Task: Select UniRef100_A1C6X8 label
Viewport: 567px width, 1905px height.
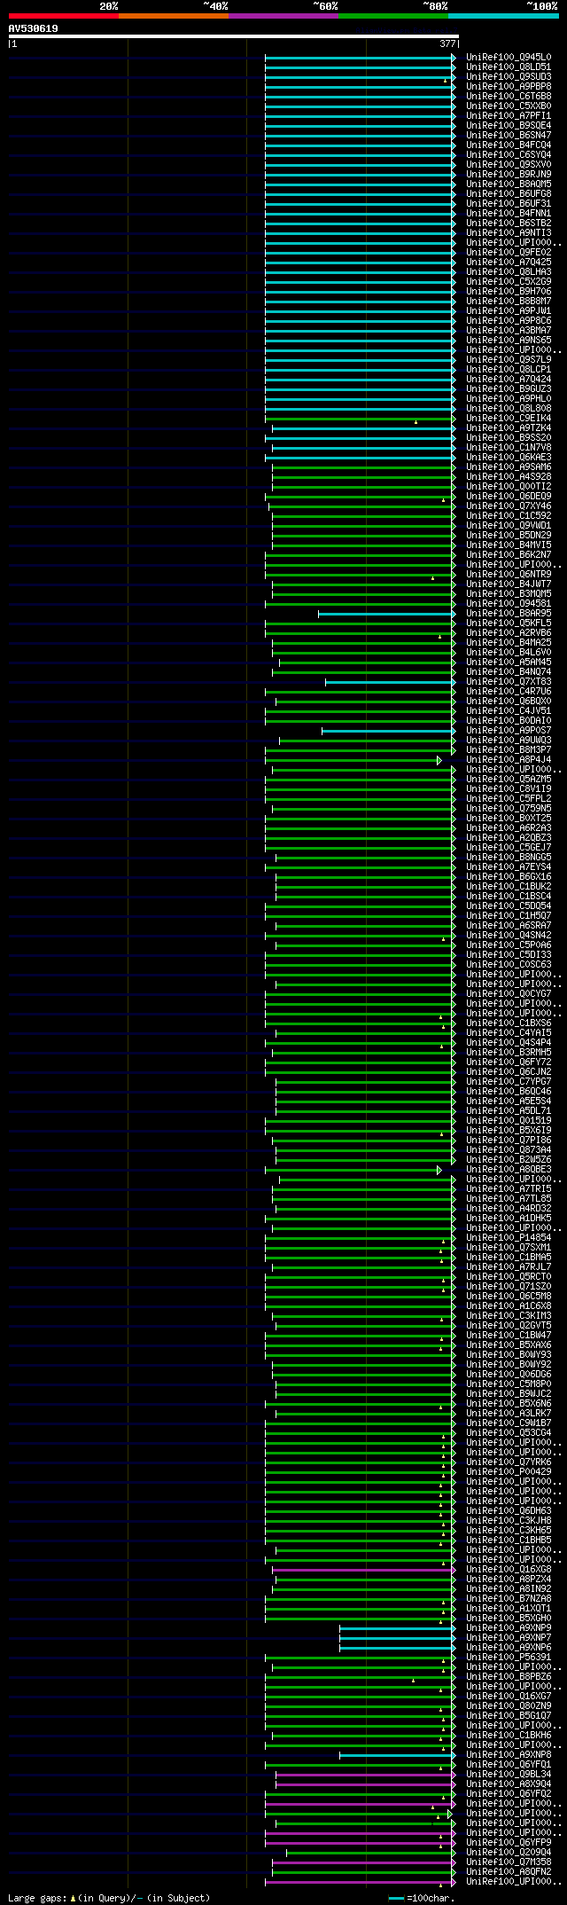Action: click(509, 1305)
